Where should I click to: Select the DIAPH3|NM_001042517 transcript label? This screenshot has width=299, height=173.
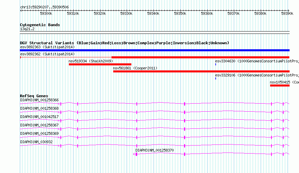tap(39, 117)
